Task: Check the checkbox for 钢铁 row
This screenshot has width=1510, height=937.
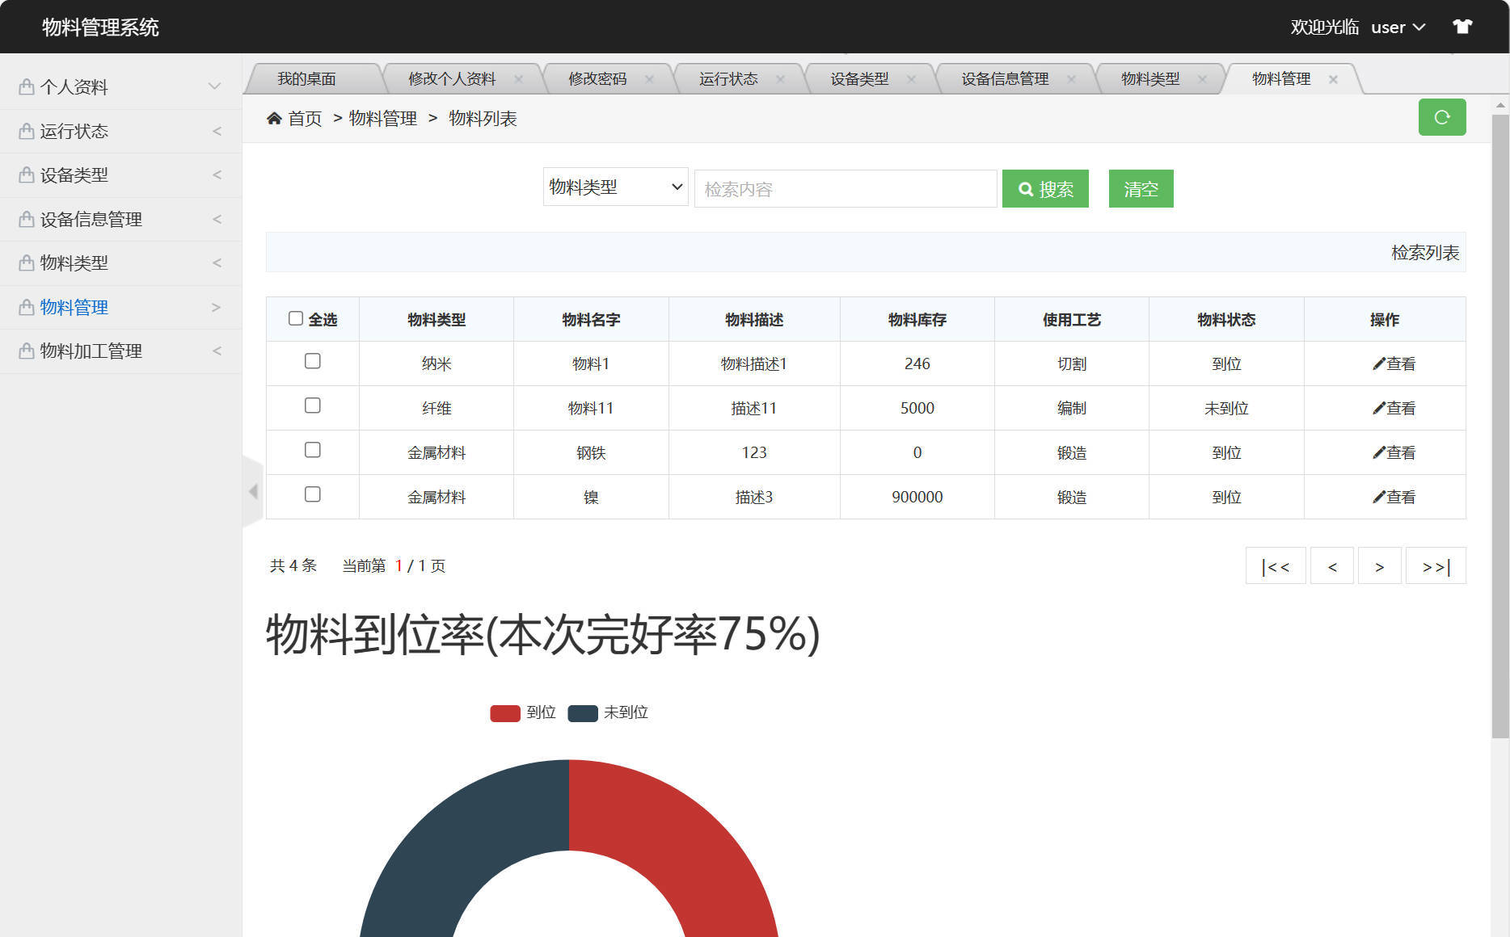Action: click(313, 450)
